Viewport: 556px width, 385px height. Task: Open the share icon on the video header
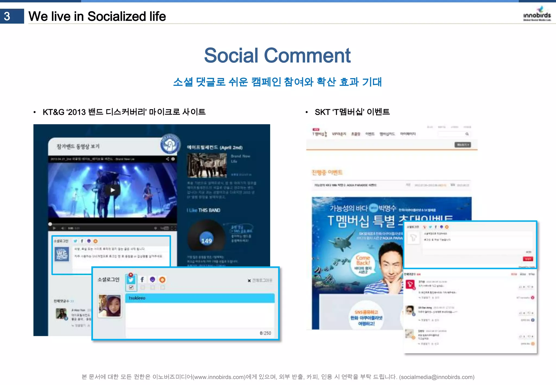coord(168,159)
